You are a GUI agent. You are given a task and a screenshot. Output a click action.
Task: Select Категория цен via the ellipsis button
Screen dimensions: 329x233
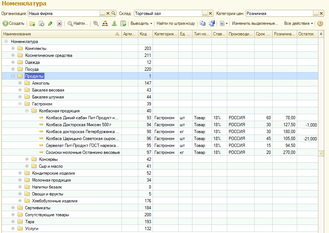tap(315, 13)
